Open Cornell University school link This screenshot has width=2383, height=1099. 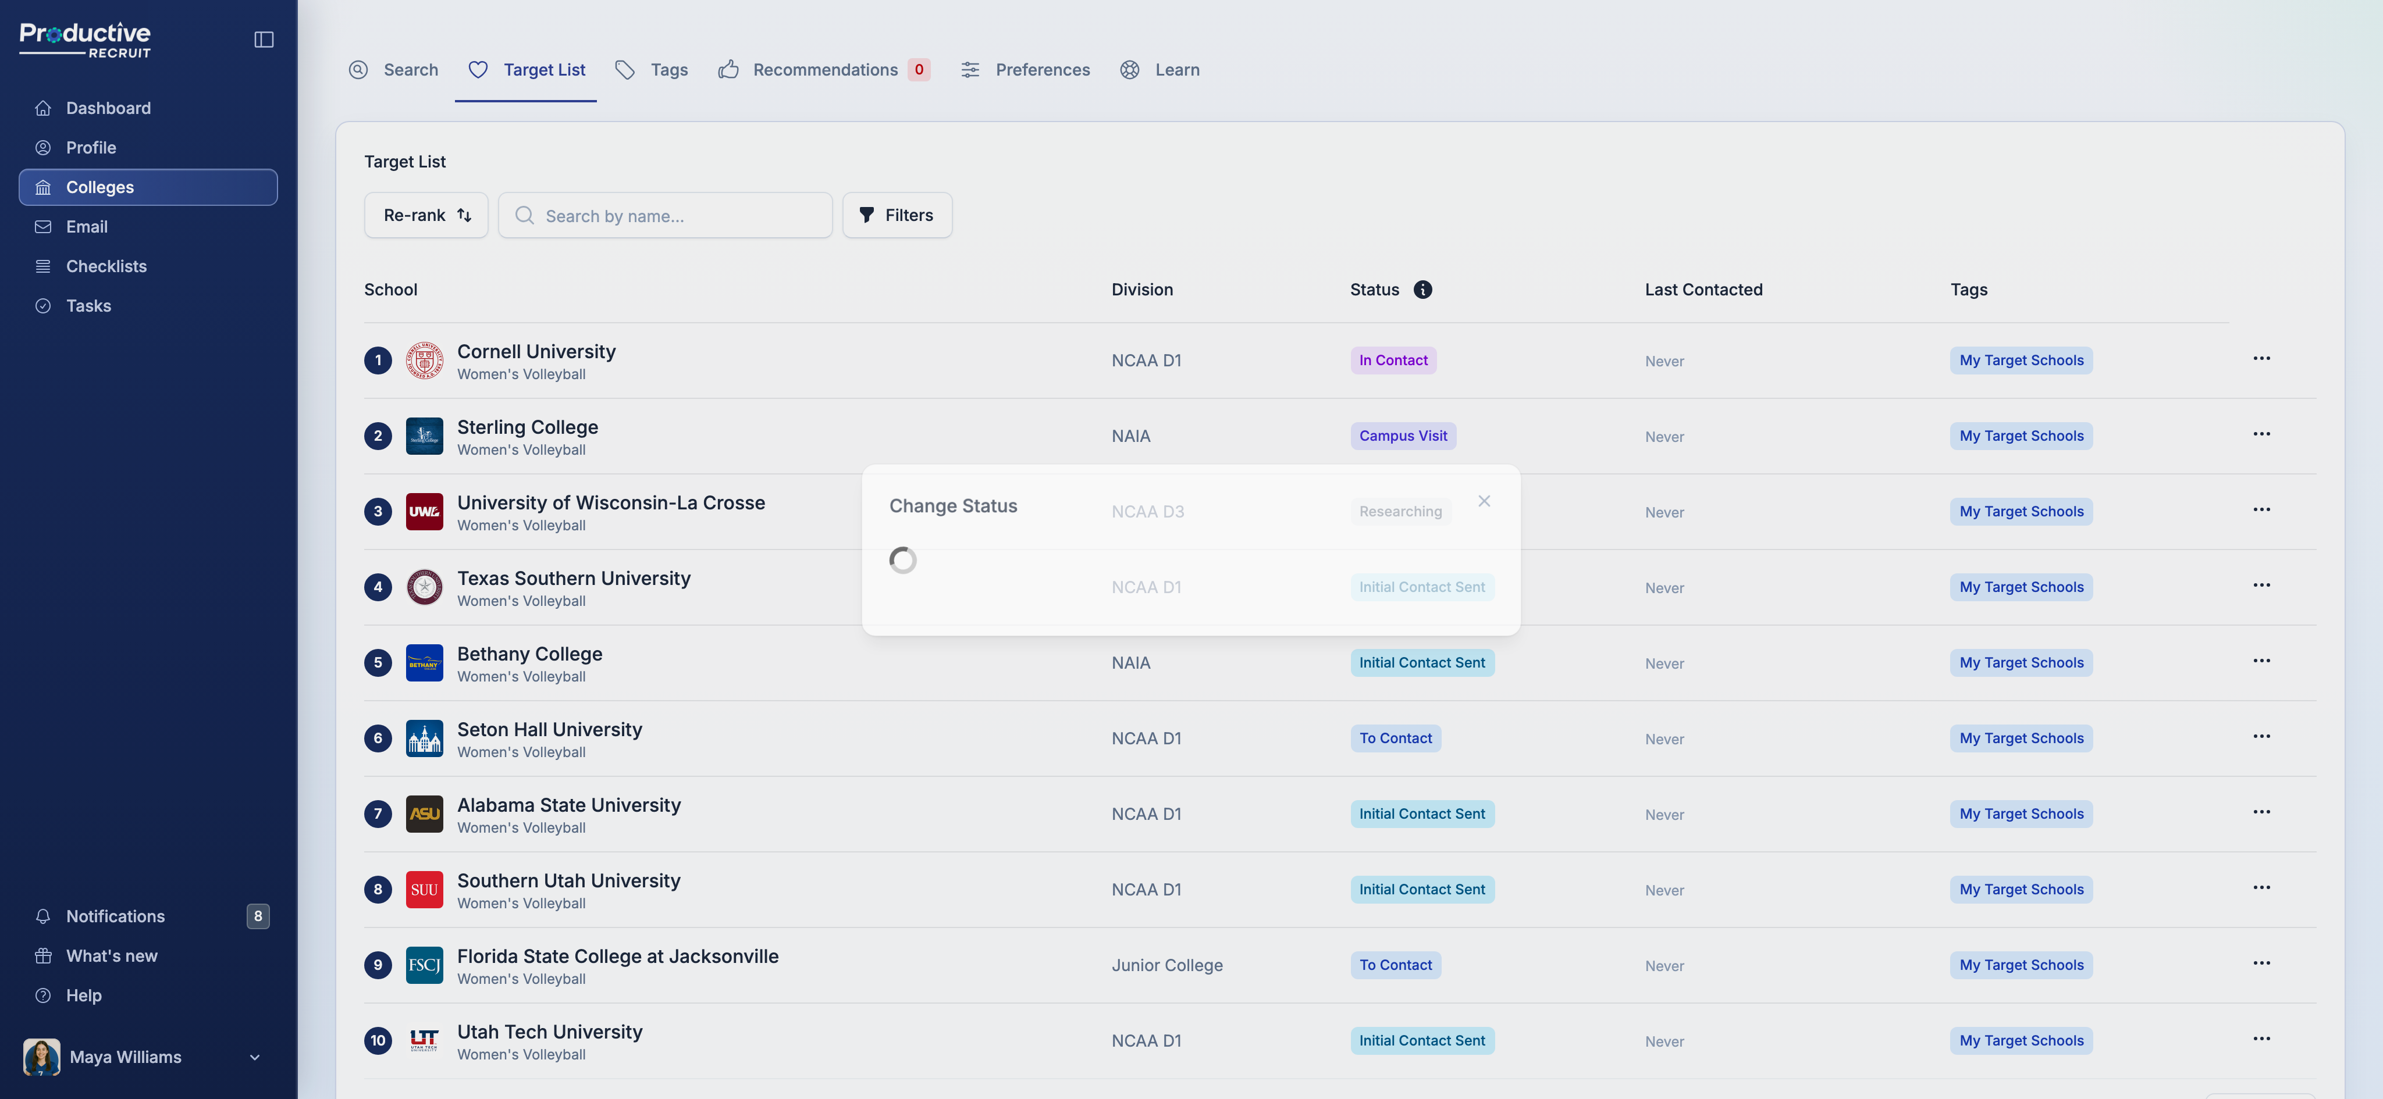tap(536, 351)
